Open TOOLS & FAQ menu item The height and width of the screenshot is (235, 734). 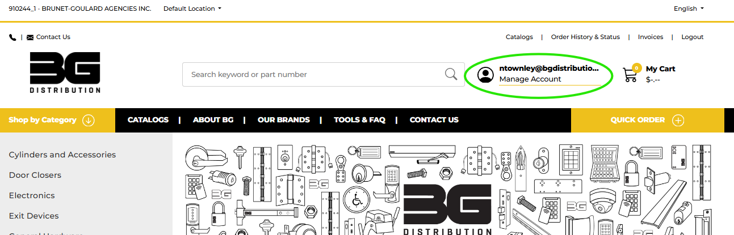(359, 120)
